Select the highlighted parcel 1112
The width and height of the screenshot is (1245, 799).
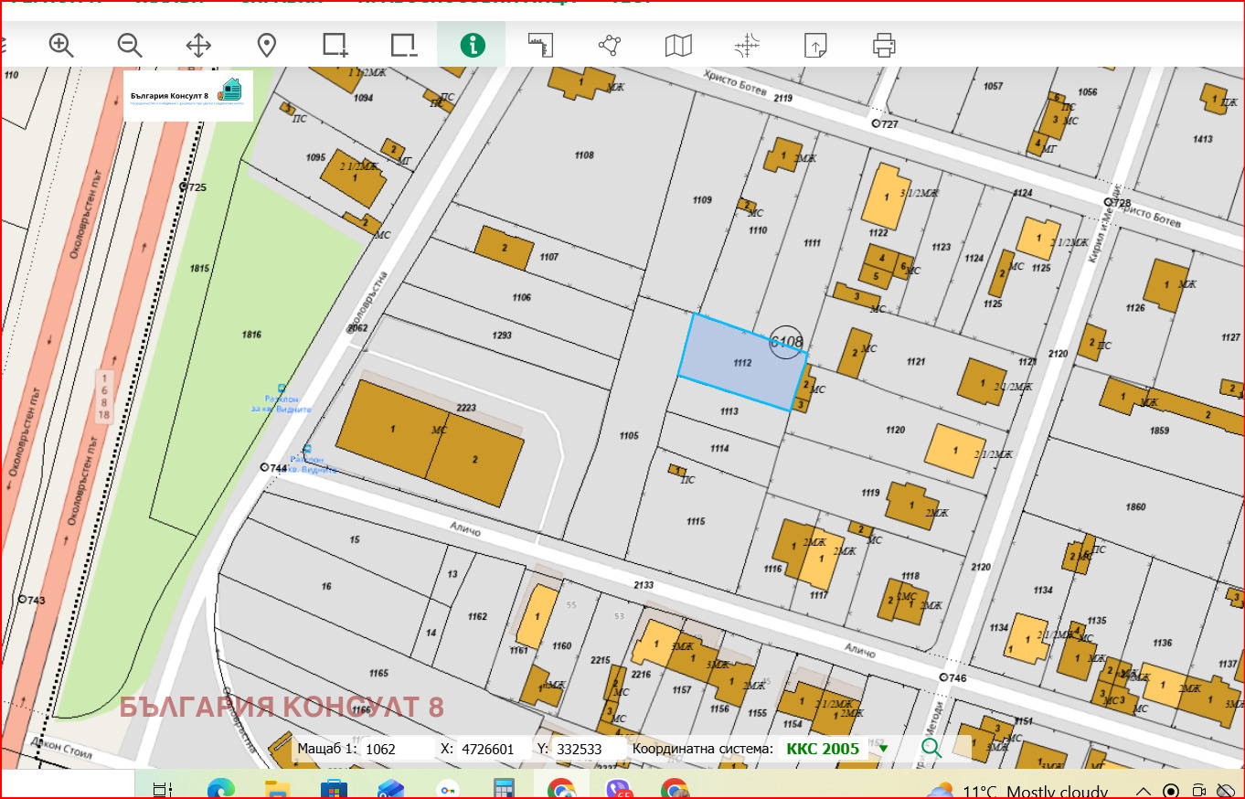(x=740, y=363)
